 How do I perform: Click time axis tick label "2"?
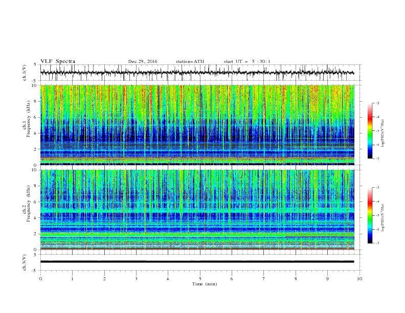coord(104,279)
